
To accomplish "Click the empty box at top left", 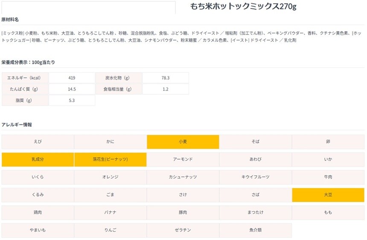I will coord(88,7).
